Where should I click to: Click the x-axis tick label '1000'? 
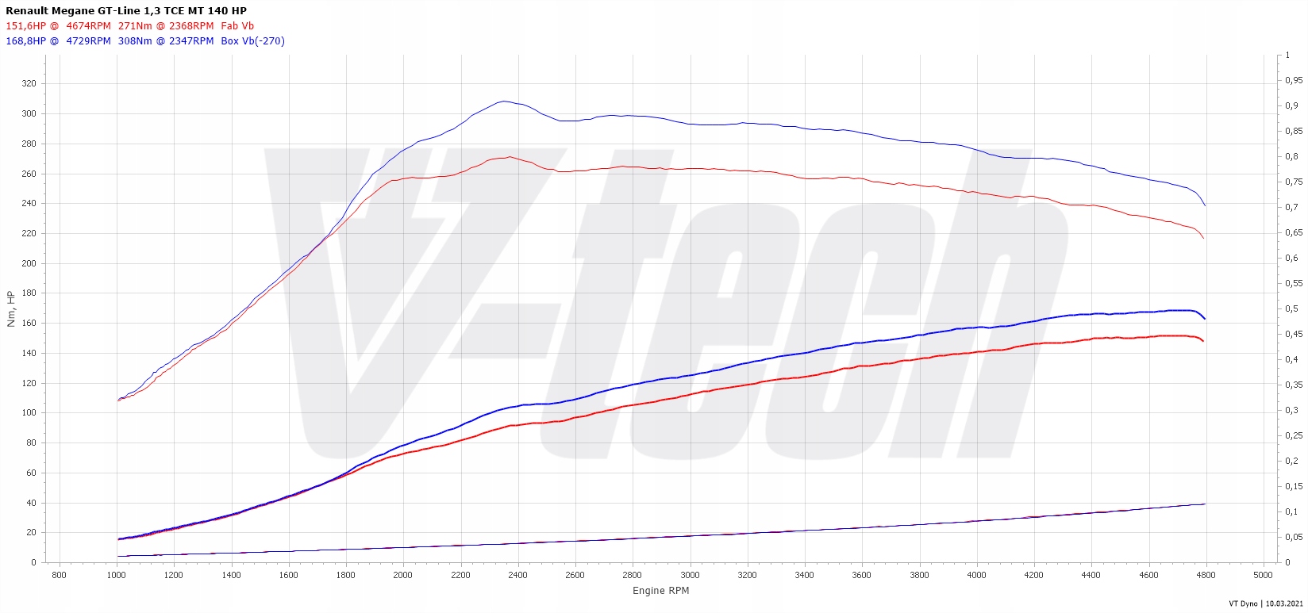point(117,576)
